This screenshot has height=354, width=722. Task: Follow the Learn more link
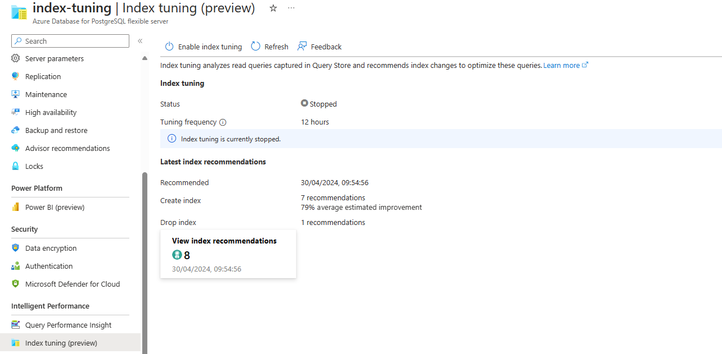pyautogui.click(x=566, y=65)
